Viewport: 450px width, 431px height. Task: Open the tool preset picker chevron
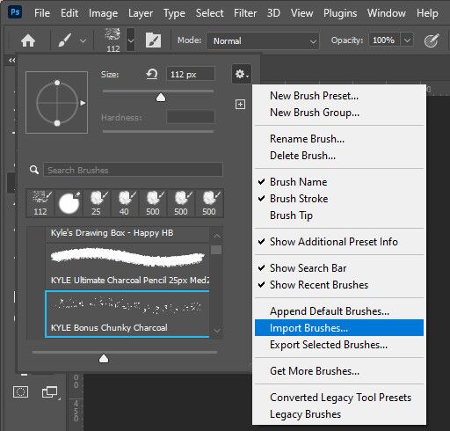(83, 40)
